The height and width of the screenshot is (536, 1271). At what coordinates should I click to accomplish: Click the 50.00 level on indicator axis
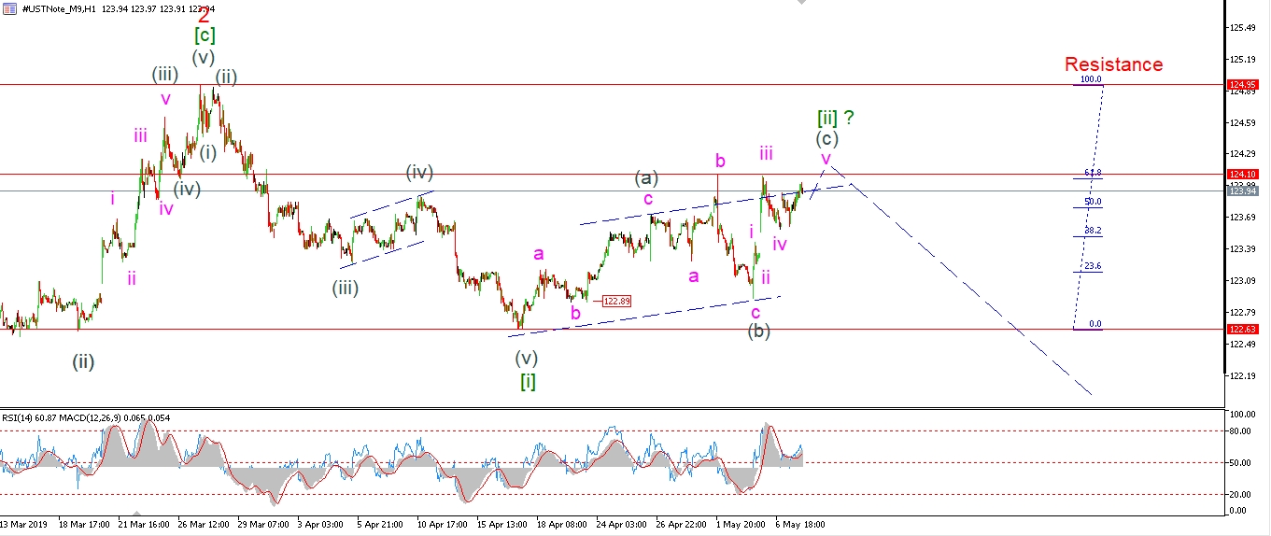pyautogui.click(x=1242, y=462)
